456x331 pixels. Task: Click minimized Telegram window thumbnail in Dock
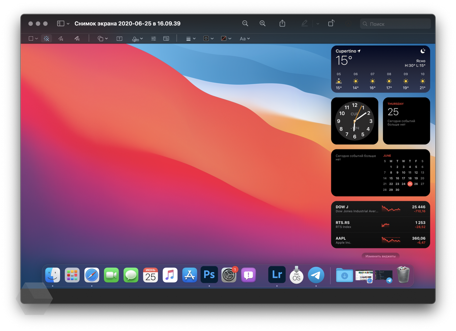tap(384, 276)
